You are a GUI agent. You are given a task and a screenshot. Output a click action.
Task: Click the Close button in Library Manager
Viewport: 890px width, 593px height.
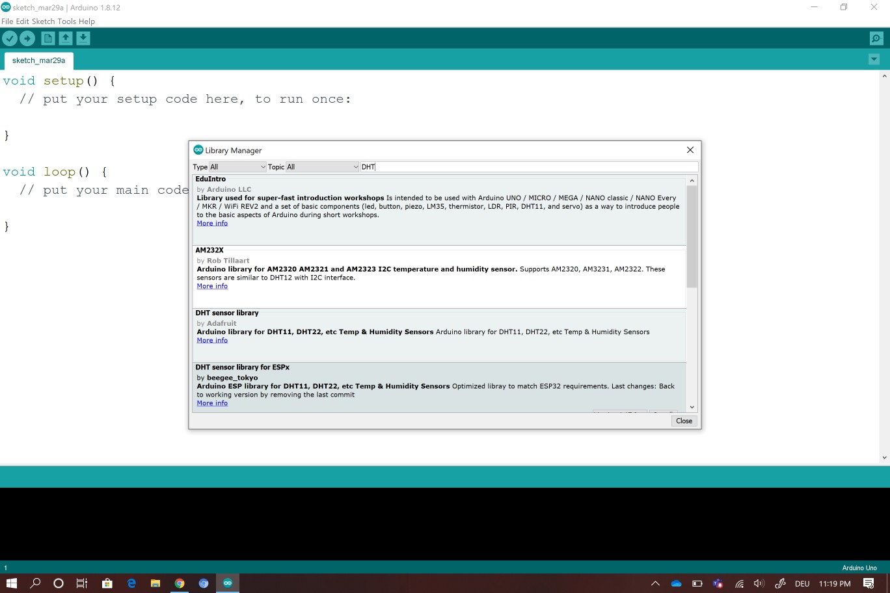[684, 421]
